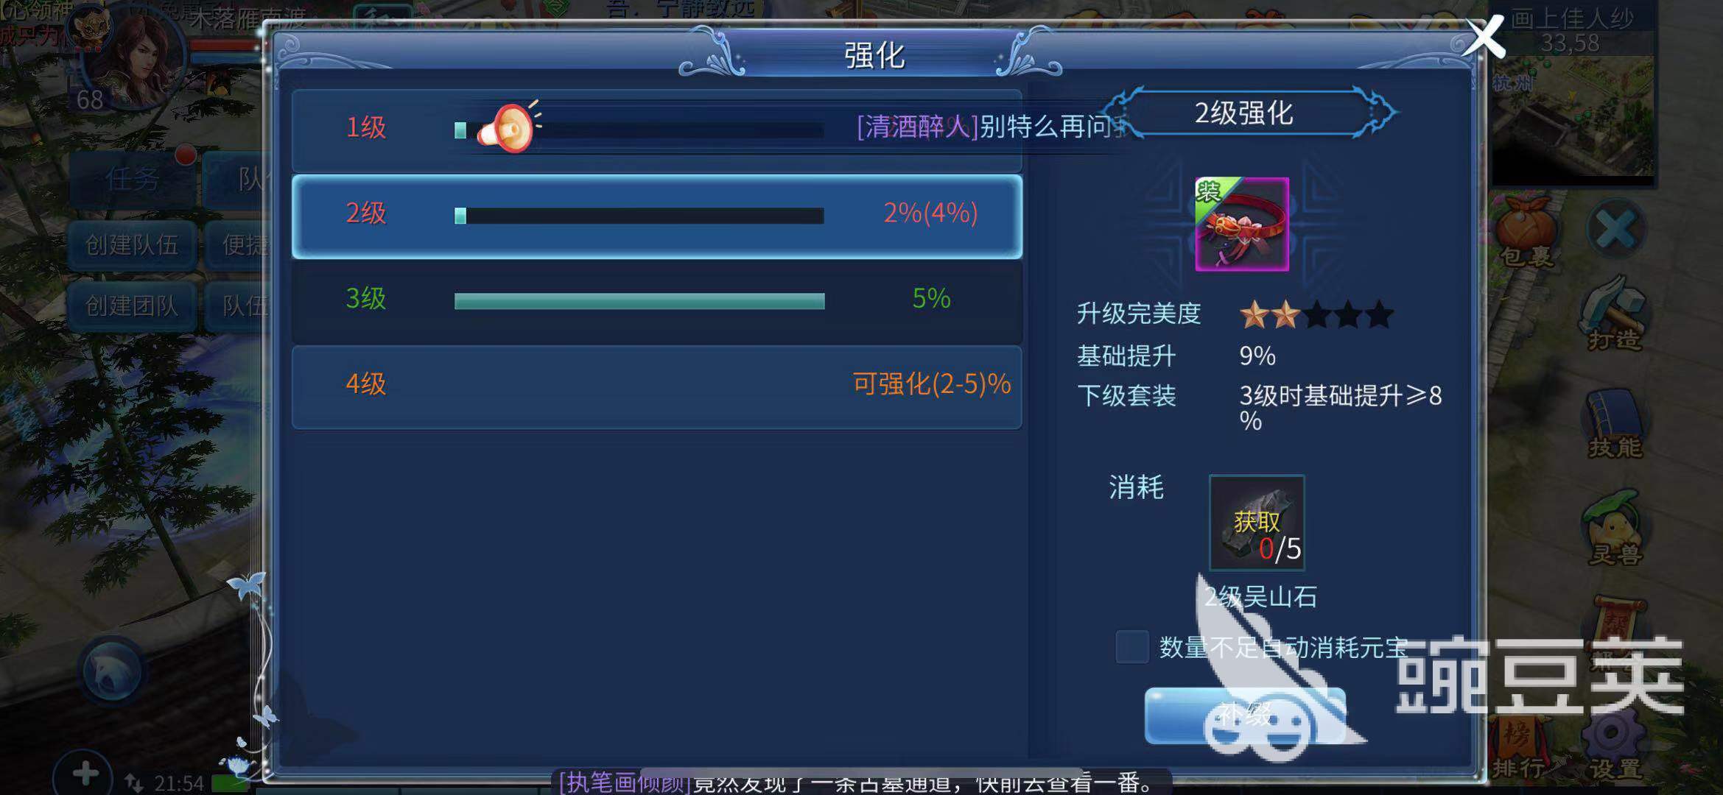Close the 强化 dialog with X

[1483, 37]
